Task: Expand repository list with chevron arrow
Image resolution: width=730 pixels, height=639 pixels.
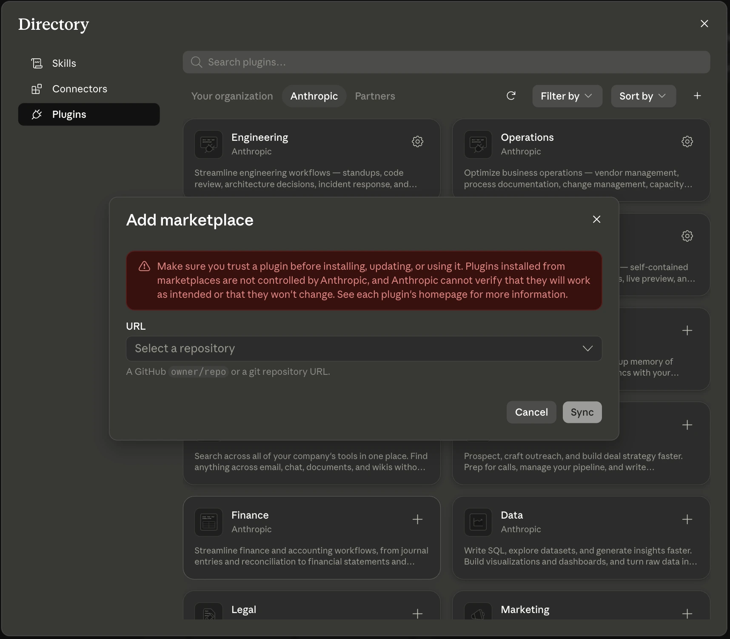Action: click(x=587, y=349)
